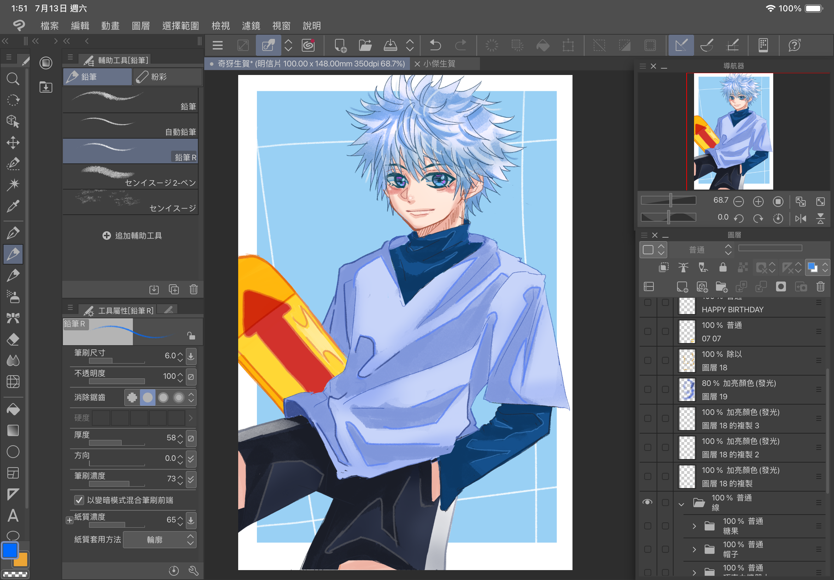
Task: Choose no anti-aliasing option
Action: click(132, 398)
